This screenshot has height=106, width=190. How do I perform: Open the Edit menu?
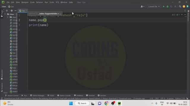click(12, 2)
